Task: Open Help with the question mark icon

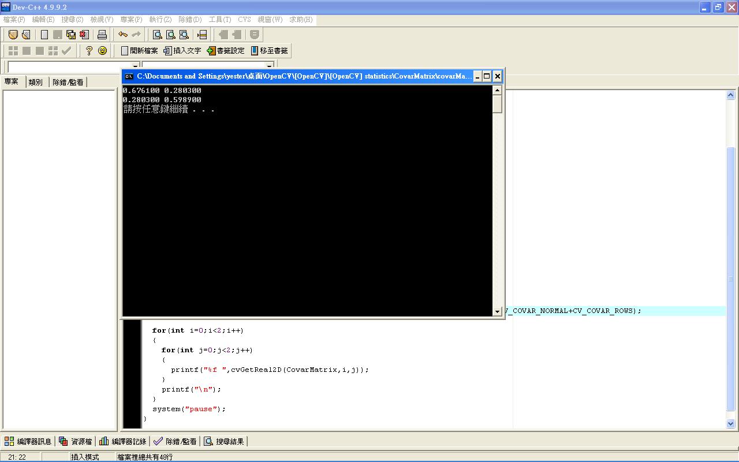Action: point(89,51)
